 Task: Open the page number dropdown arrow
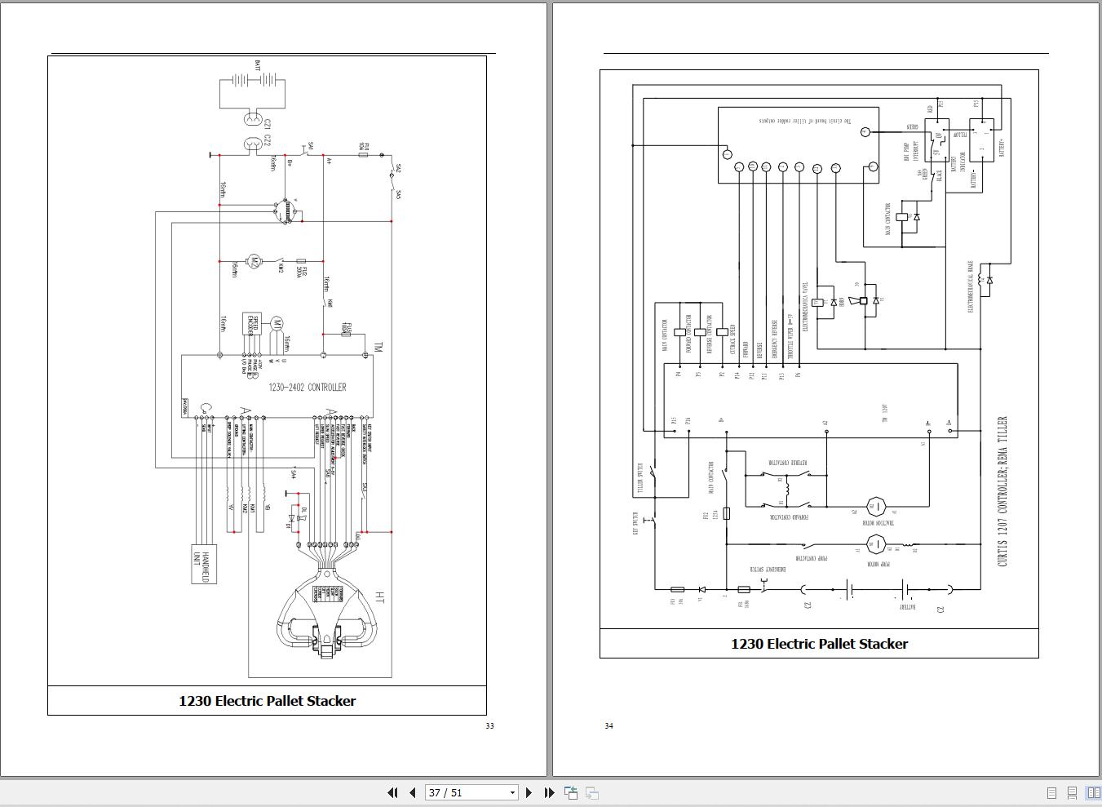click(512, 792)
